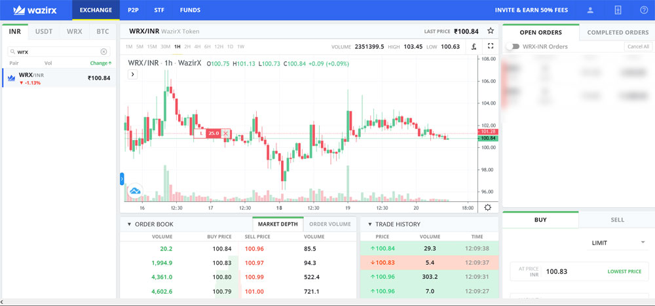Click the 101.28 red price label
Screen dimensions: 655x306
pyautogui.click(x=487, y=131)
